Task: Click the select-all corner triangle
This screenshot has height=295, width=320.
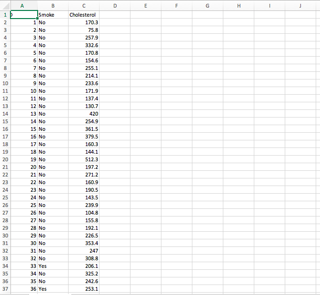Action: coord(5,6)
